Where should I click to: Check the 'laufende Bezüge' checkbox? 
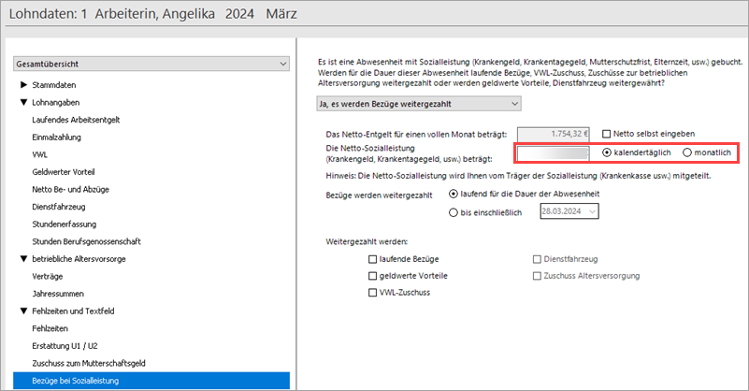tap(374, 258)
